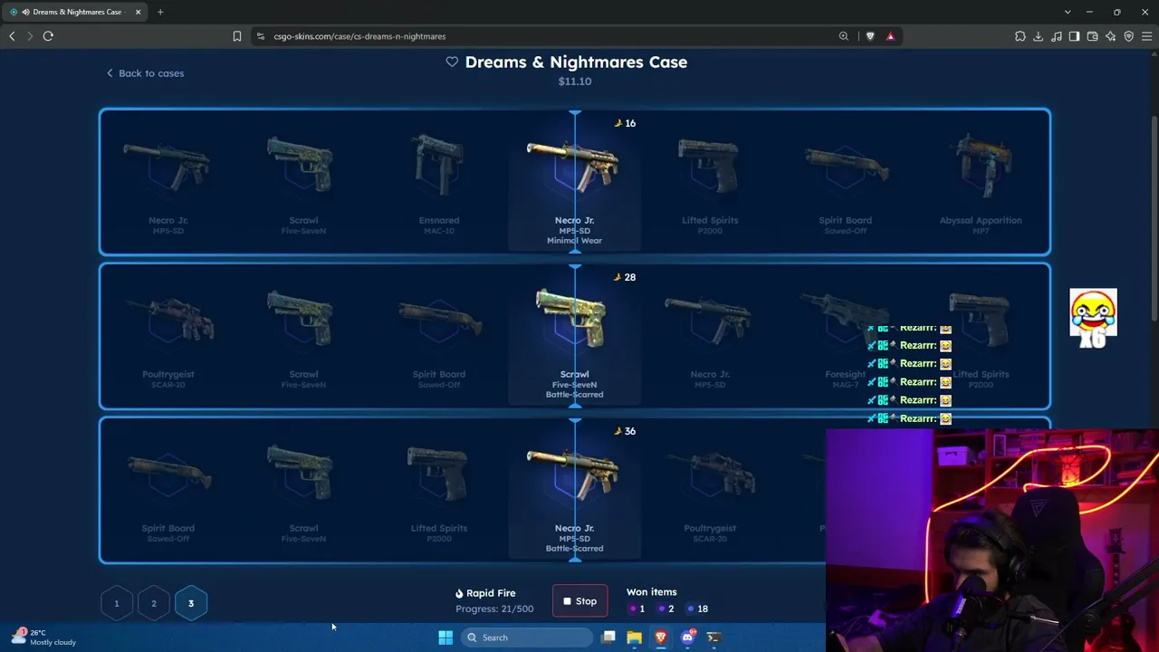This screenshot has height=652, width=1159.
Task: Click the coin value 16 in first row
Action: pyautogui.click(x=625, y=123)
